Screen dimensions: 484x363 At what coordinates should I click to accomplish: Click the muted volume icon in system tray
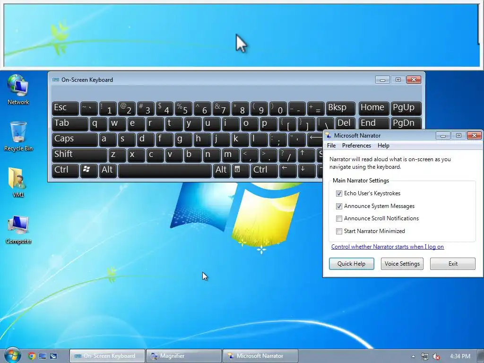(436, 356)
